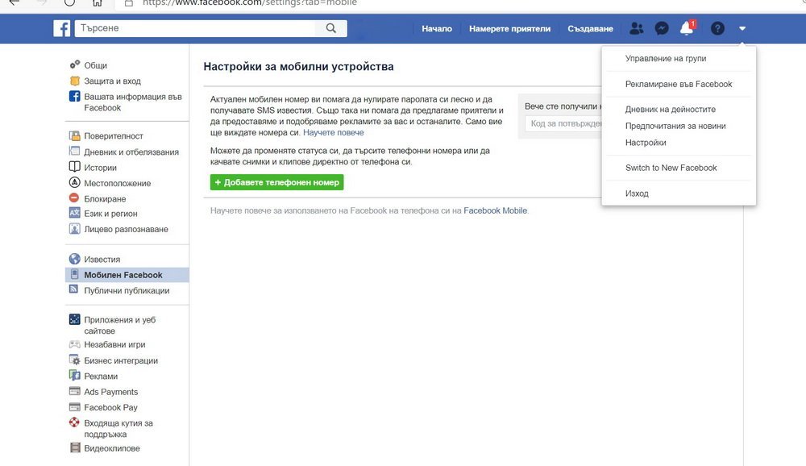This screenshot has width=806, height=466.
Task: Click Намерете приятели in top bar
Action: tap(510, 29)
